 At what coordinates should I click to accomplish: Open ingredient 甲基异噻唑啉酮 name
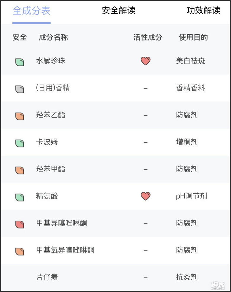click(x=62, y=223)
